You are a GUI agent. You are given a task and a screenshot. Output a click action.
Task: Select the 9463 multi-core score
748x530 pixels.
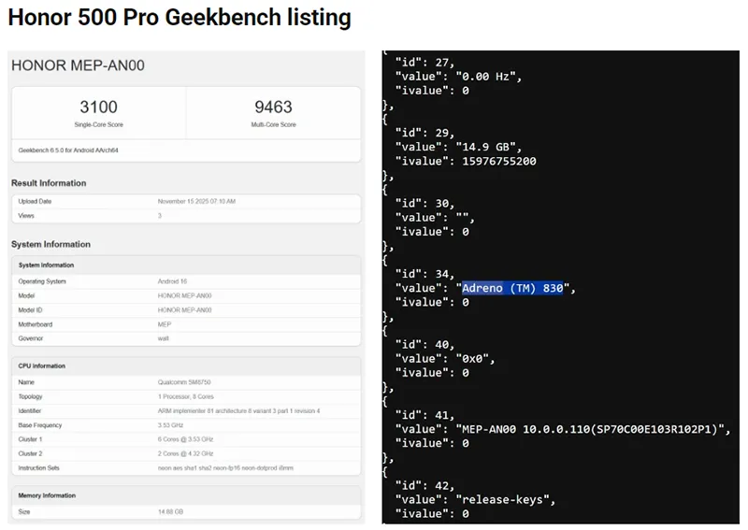pos(273,107)
